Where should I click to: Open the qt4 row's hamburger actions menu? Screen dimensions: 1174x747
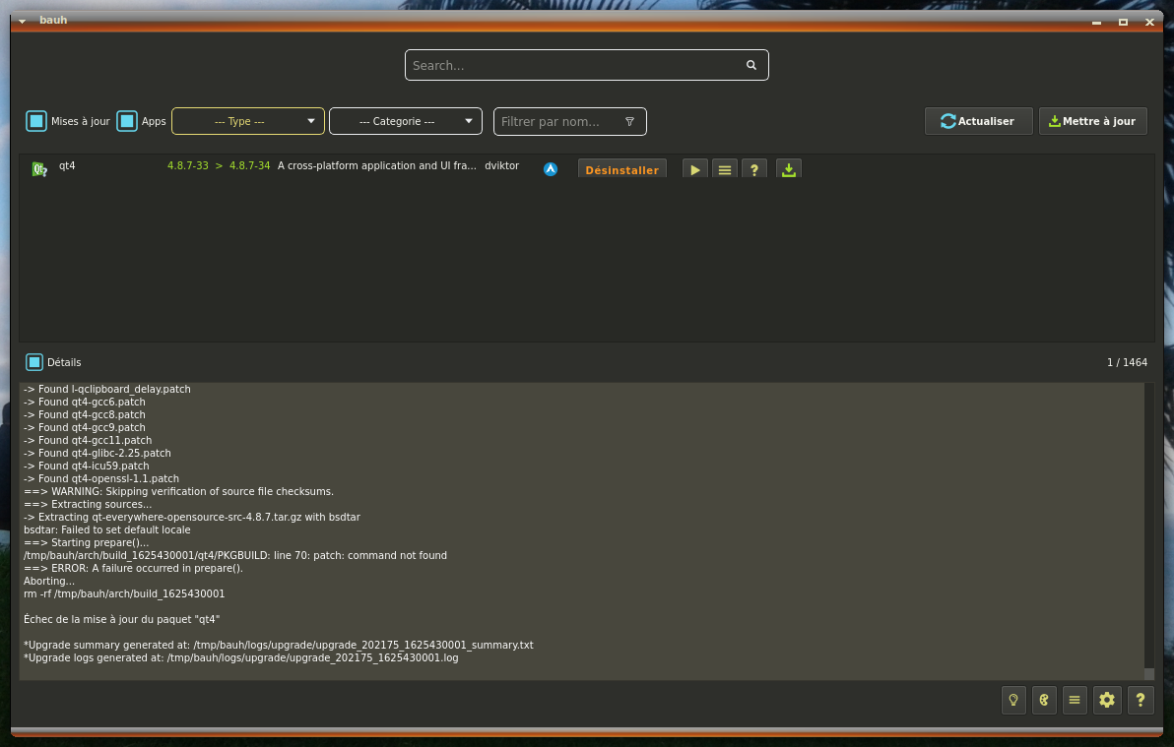click(x=725, y=169)
